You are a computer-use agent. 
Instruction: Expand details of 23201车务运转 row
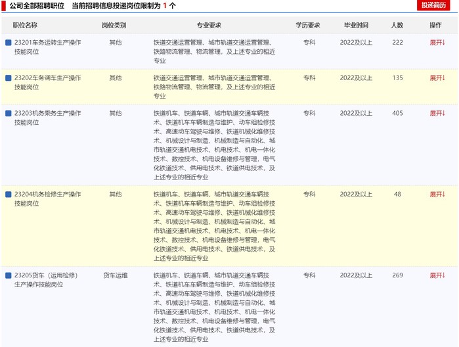(437, 43)
